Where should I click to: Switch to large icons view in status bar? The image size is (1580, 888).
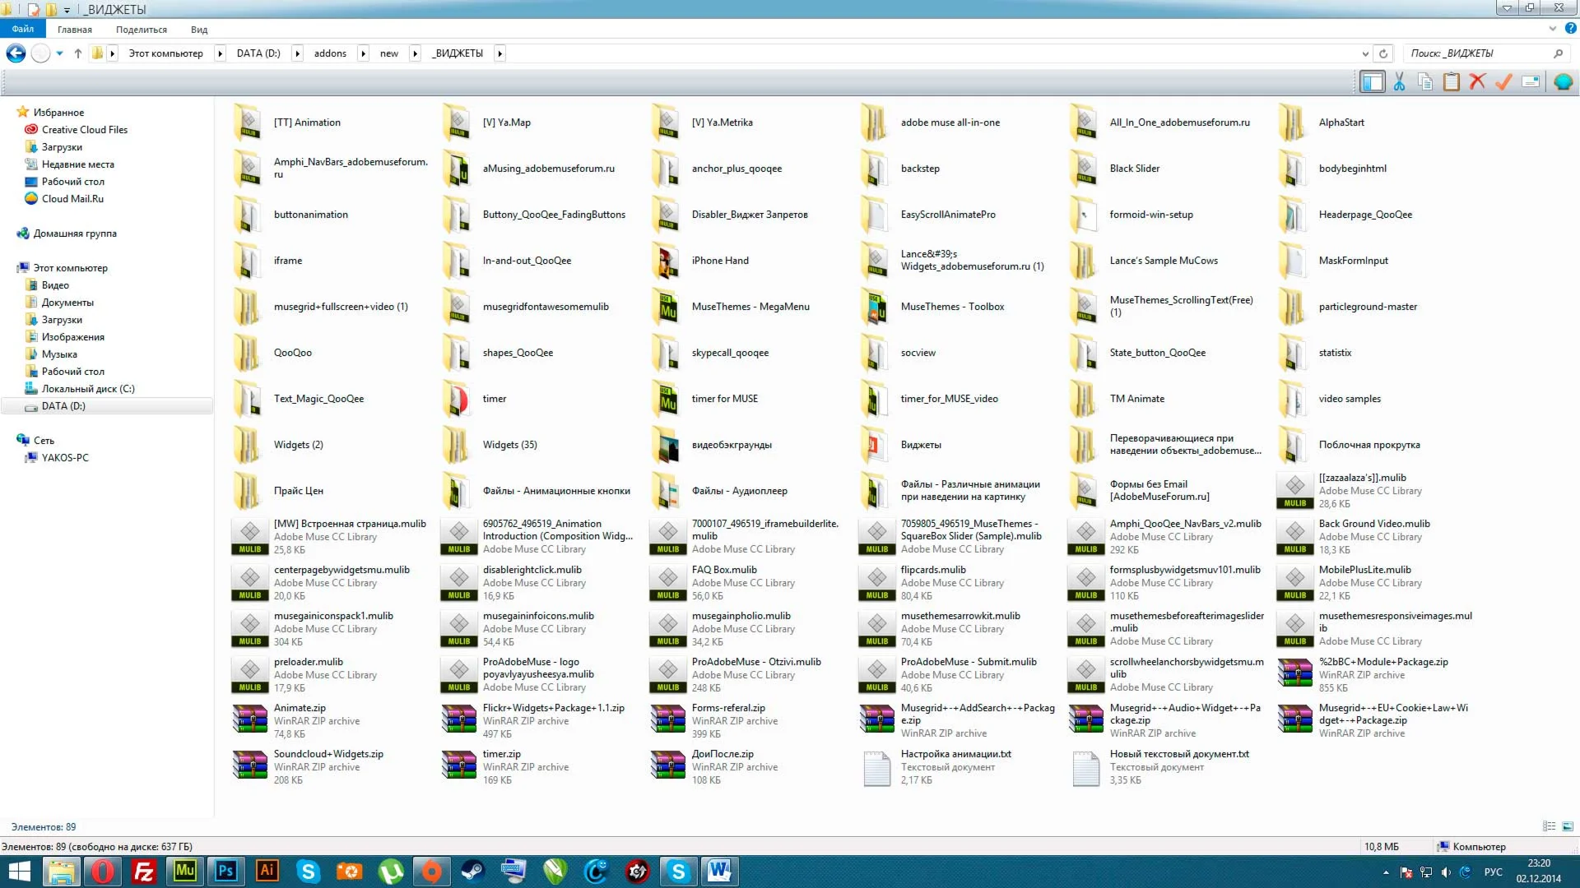click(x=1568, y=826)
